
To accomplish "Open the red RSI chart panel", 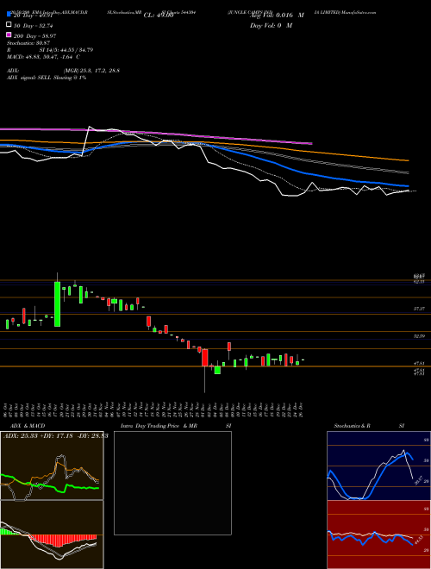I will 378,535.
